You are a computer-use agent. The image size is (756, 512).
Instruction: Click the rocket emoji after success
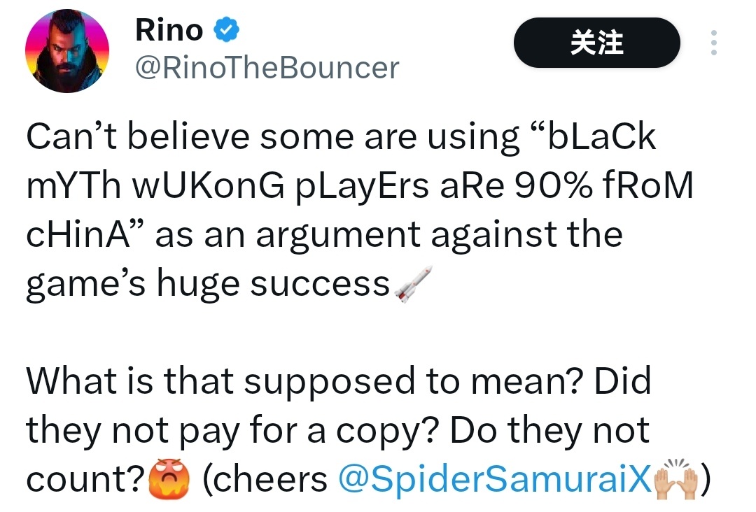(414, 284)
